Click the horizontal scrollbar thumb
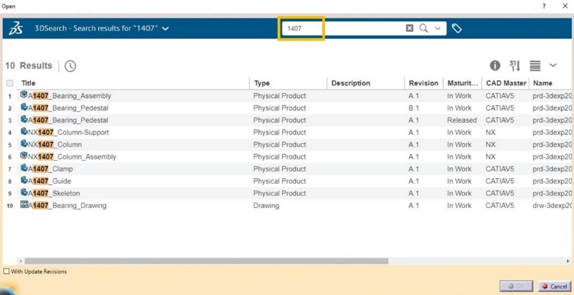The height and width of the screenshot is (295, 574). [x=206, y=261]
